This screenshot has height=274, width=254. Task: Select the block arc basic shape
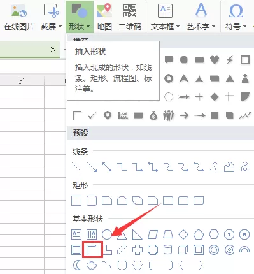coord(244,249)
